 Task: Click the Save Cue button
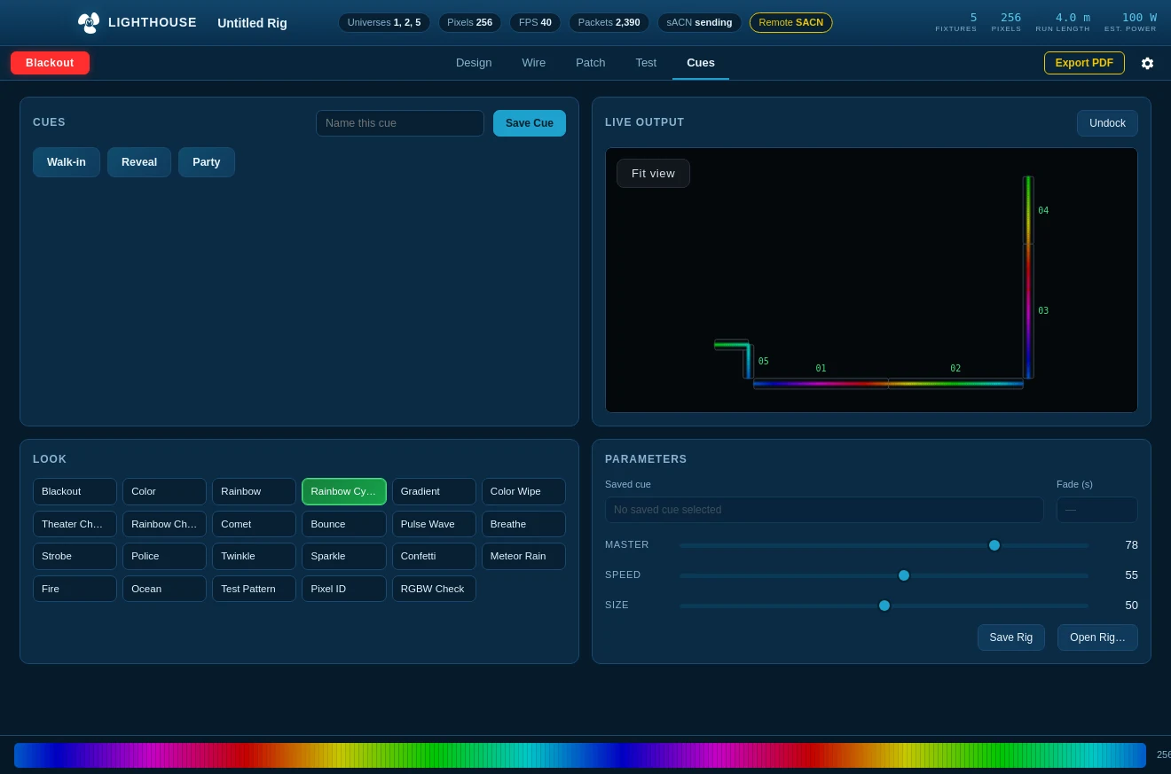[530, 123]
